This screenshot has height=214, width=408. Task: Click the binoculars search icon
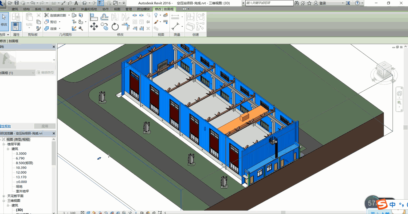(x=297, y=3)
